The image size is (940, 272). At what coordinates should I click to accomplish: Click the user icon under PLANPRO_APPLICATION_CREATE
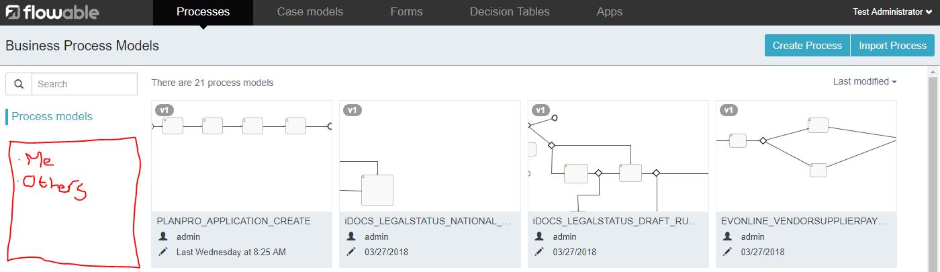(163, 236)
